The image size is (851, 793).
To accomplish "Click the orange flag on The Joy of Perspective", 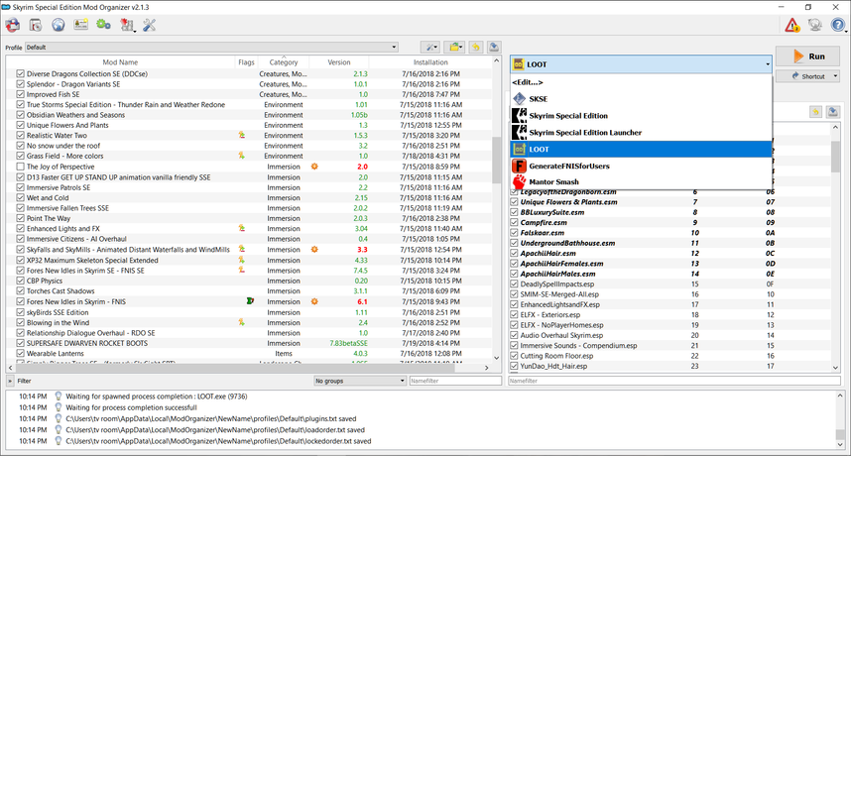I will point(314,167).
